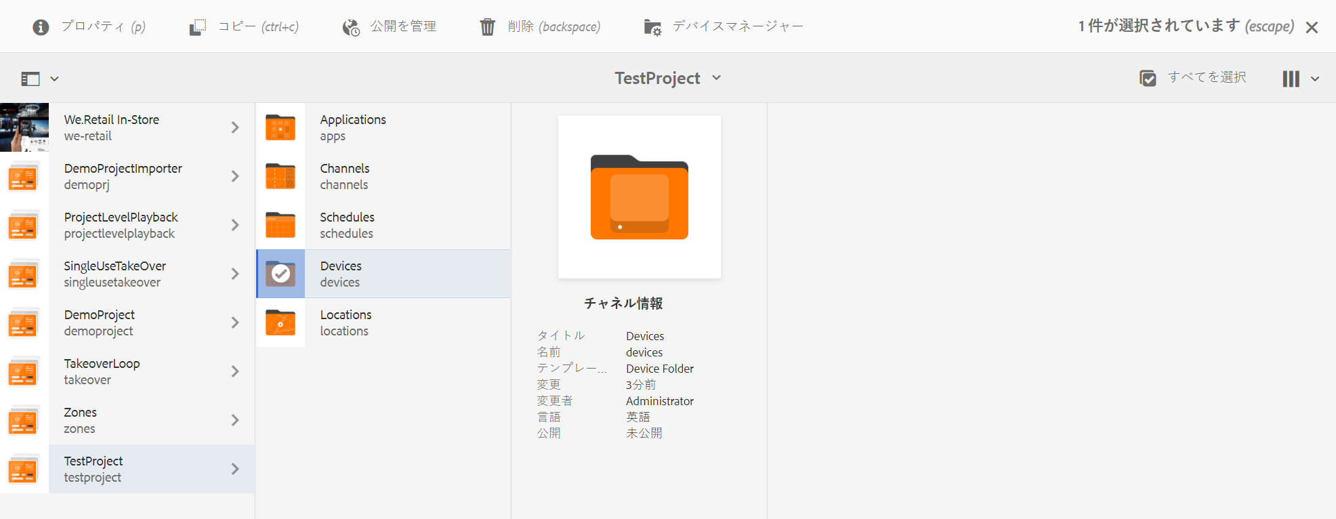Screen dimensions: 1336x519
Task: Select the TakeoverLoop project icon
Action: tap(23, 372)
